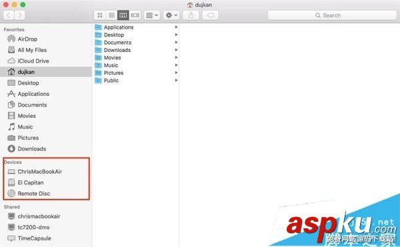Select the Desktop folder in column

point(136,35)
